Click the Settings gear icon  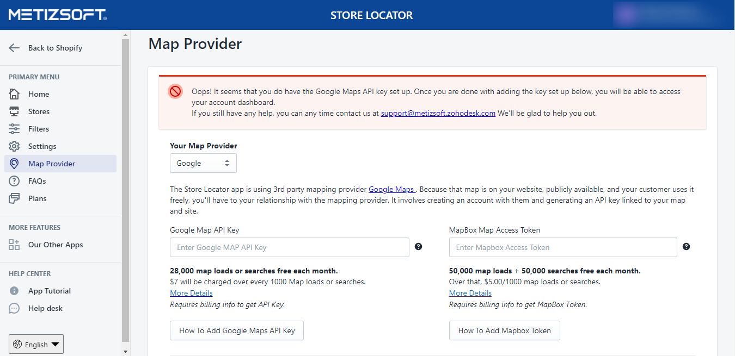tap(14, 146)
